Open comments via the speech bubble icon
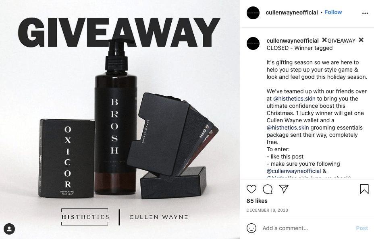This screenshot has width=374, height=239. click(268, 189)
